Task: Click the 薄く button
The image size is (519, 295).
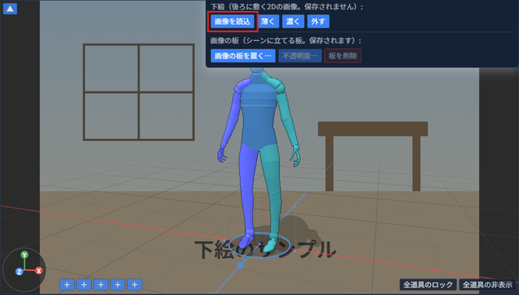Action: pos(268,22)
